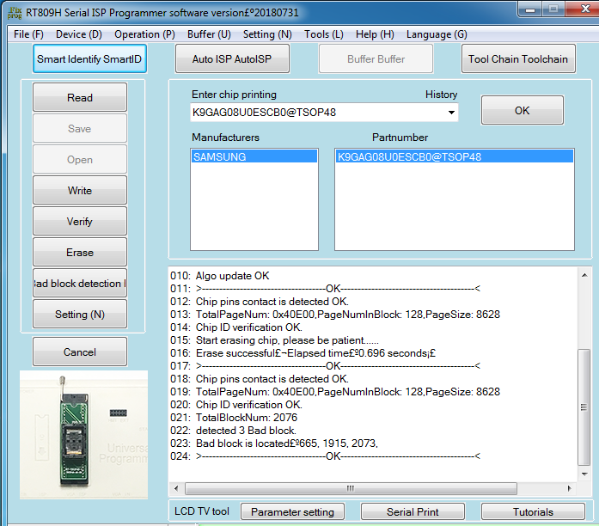Focus the Enter chip printing field
Viewport: 599px width, 526px height.
click(324, 113)
